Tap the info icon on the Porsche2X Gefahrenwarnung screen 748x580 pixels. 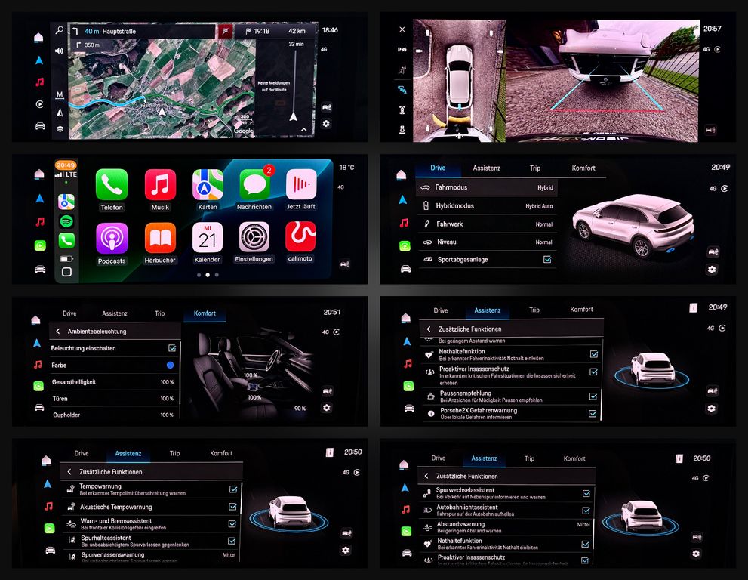[x=693, y=308]
